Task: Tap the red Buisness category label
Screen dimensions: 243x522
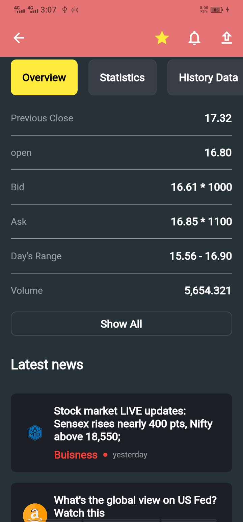Action: (76, 455)
